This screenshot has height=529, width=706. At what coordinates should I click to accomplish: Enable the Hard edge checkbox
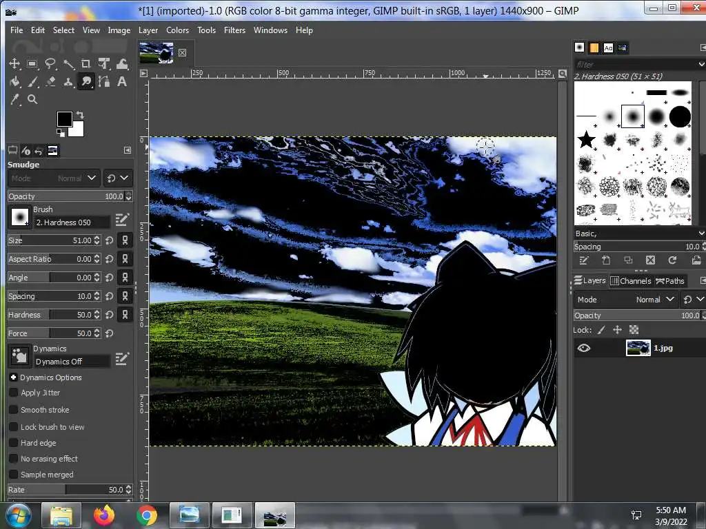click(x=14, y=443)
